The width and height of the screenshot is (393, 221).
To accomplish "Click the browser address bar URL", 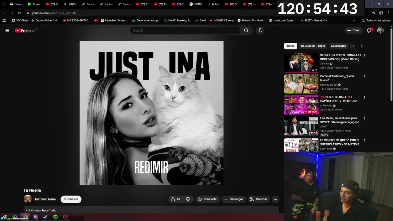I will pyautogui.click(x=54, y=13).
